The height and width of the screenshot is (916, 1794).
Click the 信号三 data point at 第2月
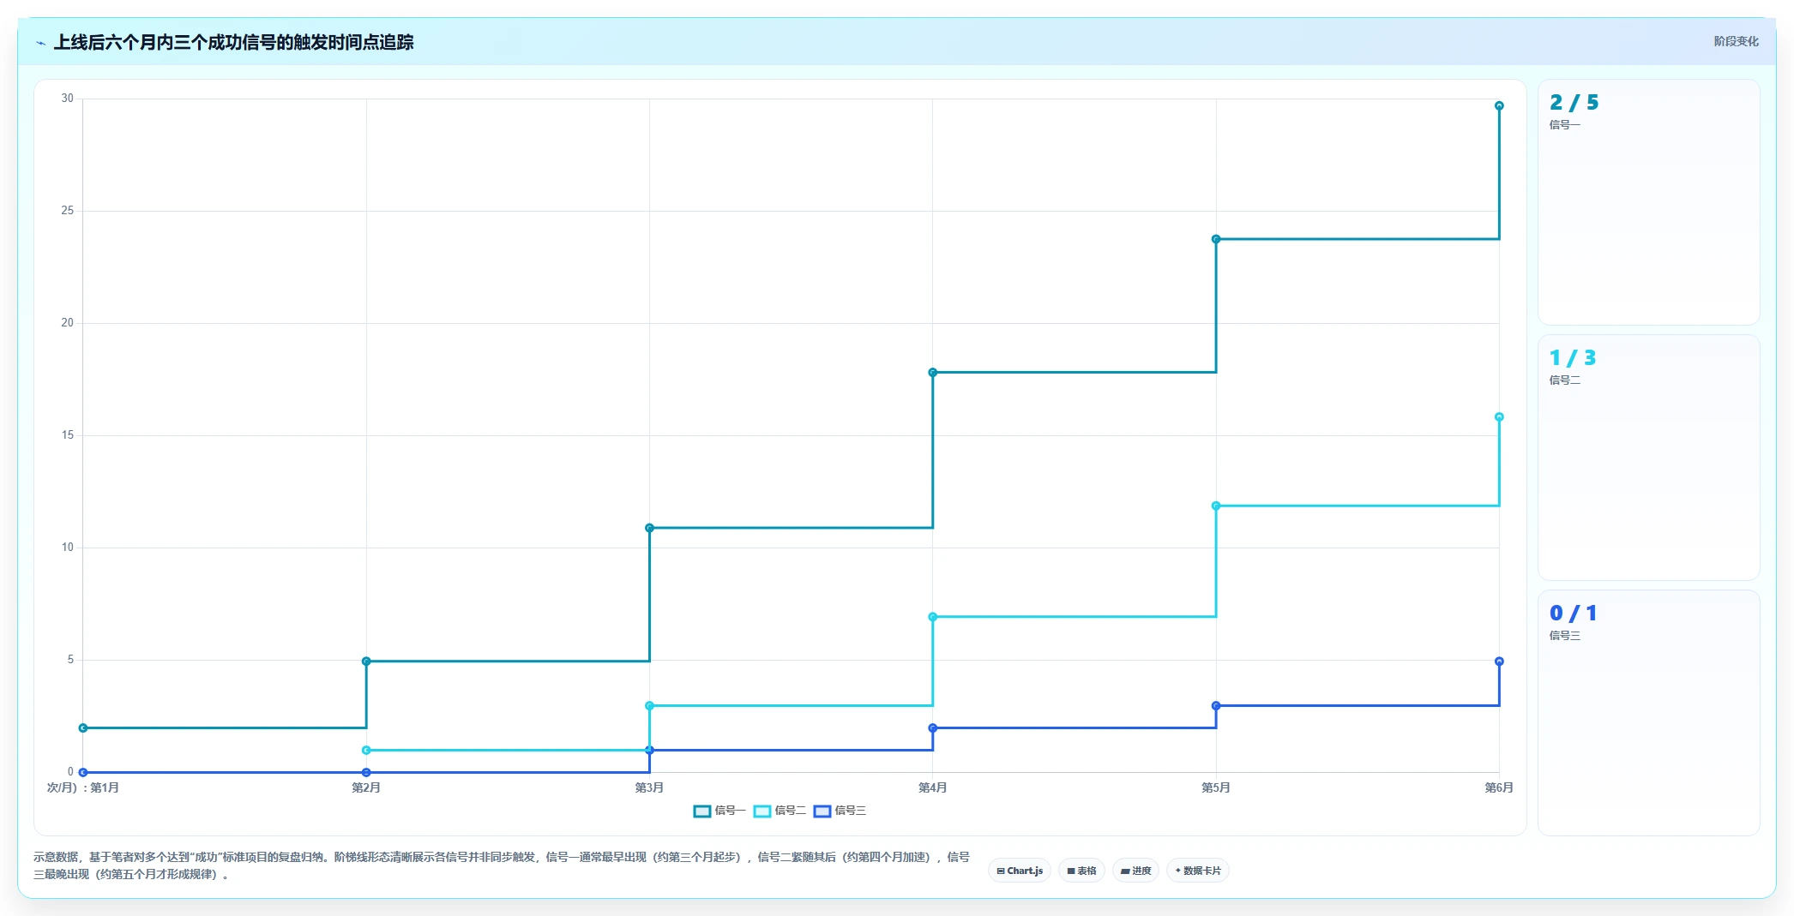tap(366, 773)
